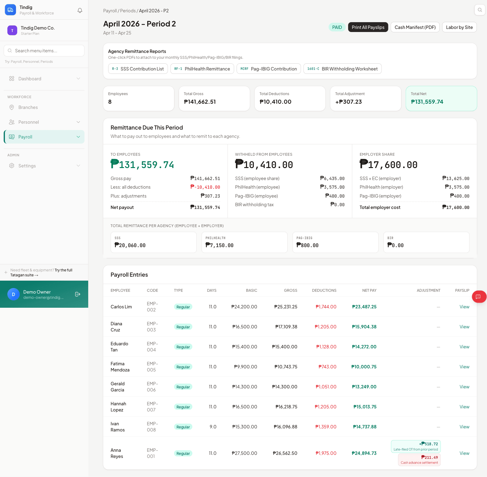Click the PhilHealth ₱7,150.00 agency total
This screenshot has height=477, width=487.
click(x=245, y=242)
